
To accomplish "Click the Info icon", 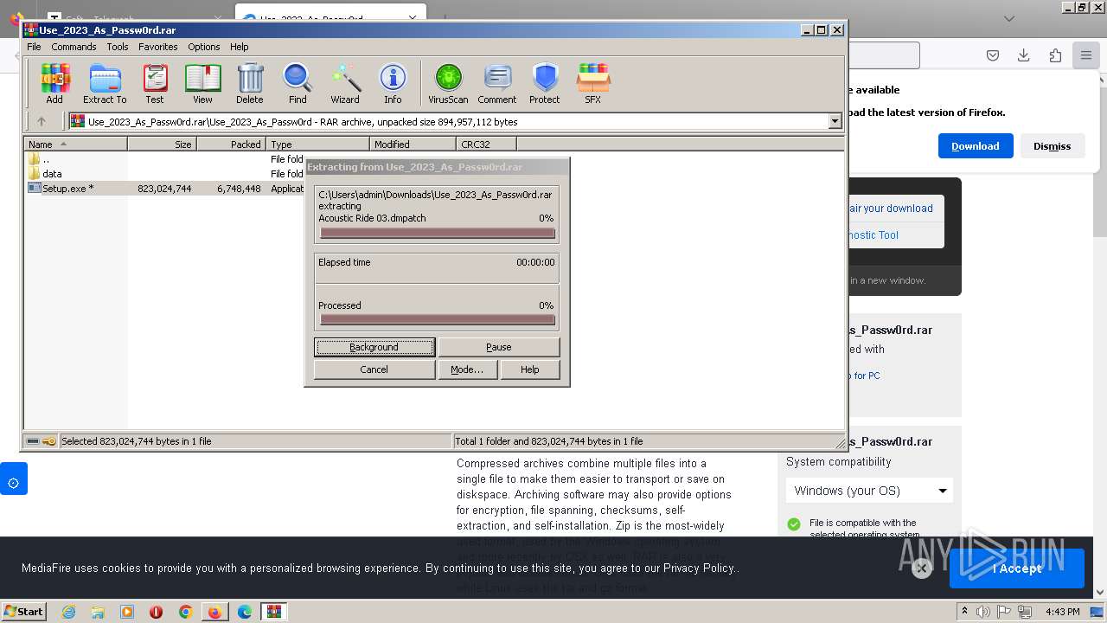I will point(393,84).
